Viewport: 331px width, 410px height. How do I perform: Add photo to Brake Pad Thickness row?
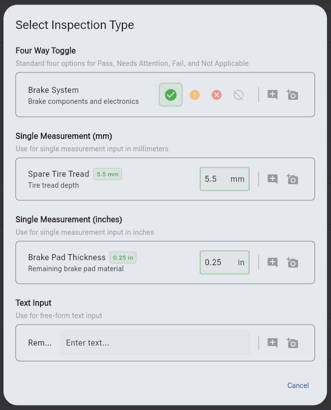293,262
